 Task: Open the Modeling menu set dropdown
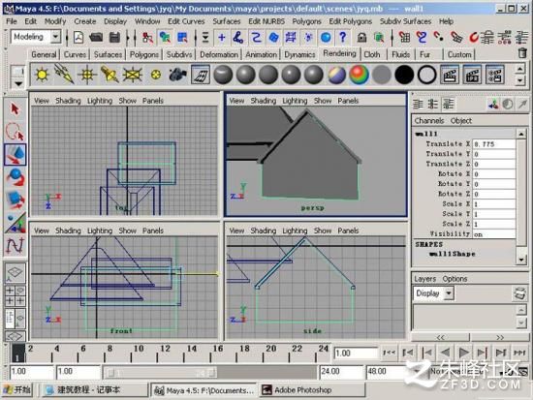55,36
